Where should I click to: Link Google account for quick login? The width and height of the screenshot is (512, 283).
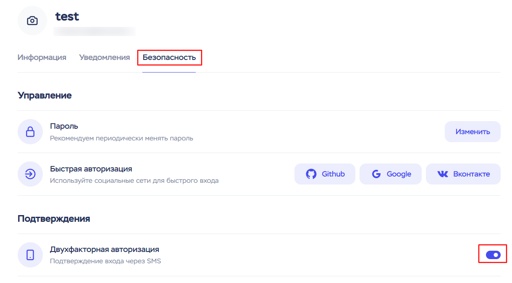pyautogui.click(x=391, y=174)
